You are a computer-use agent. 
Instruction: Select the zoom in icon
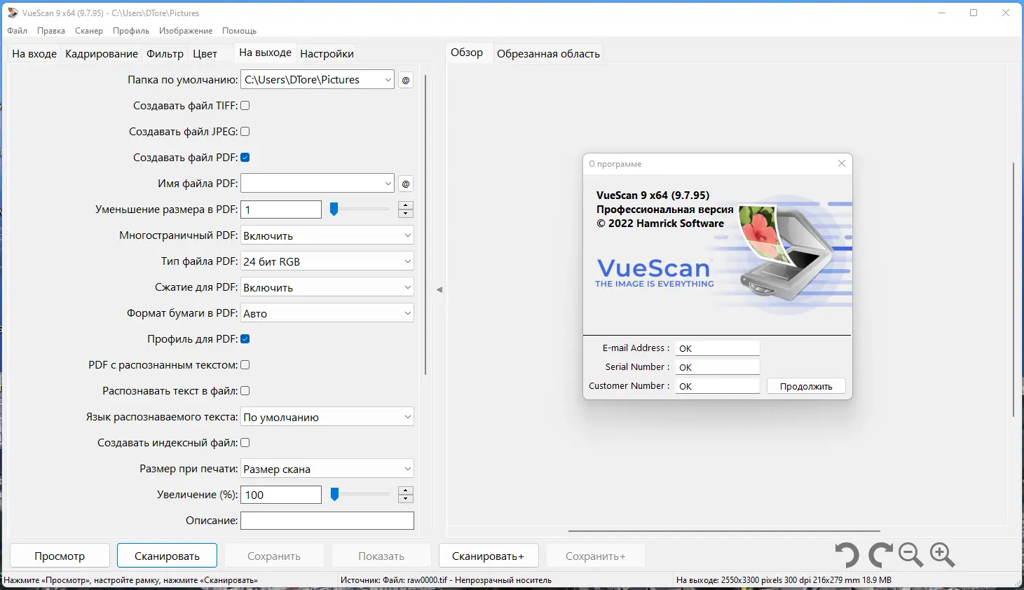pyautogui.click(x=942, y=555)
